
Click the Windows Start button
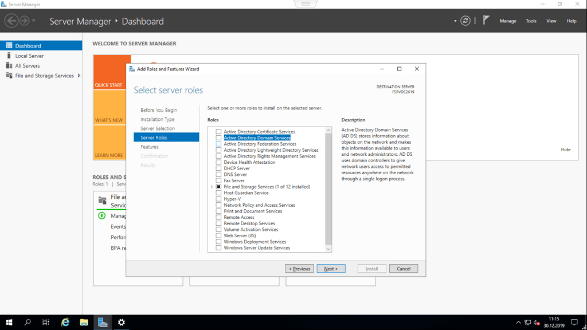[9, 323]
